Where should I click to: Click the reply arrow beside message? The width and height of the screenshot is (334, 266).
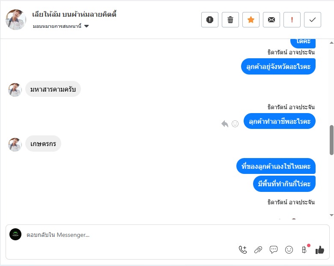pos(225,124)
